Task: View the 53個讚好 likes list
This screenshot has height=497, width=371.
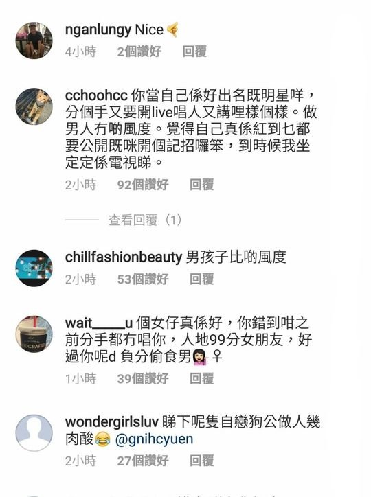Action: (x=143, y=279)
